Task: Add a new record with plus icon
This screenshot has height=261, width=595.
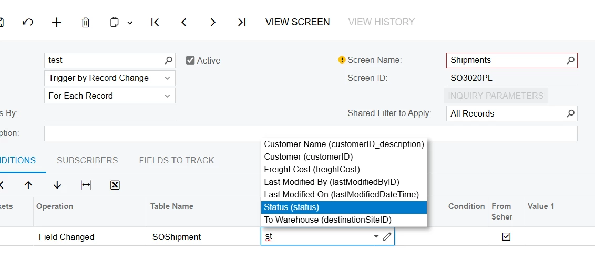Action: tap(57, 22)
